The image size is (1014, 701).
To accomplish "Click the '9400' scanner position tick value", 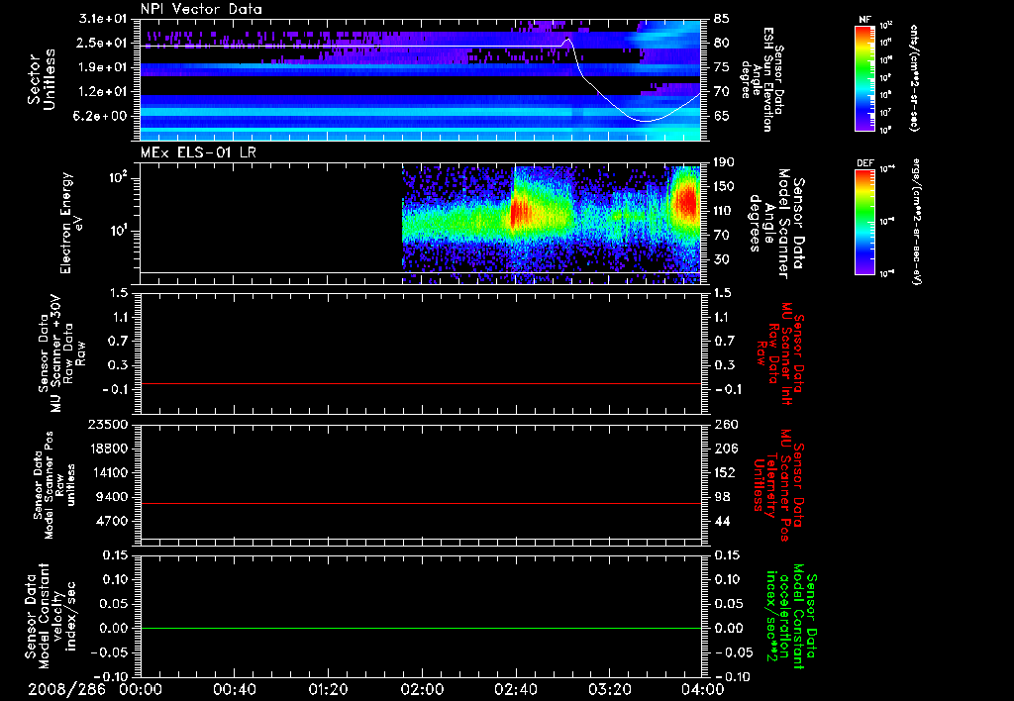I will [112, 497].
